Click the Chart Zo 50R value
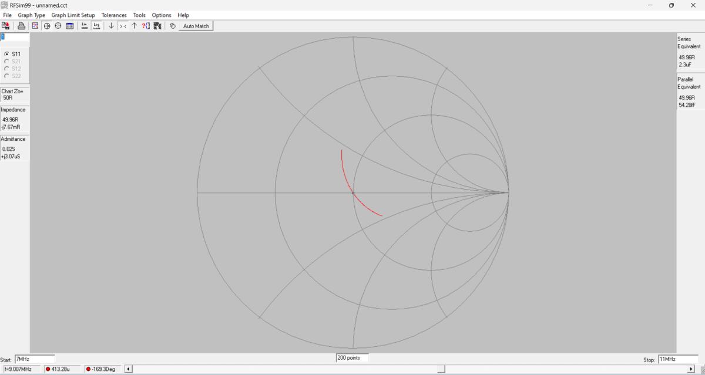705x375 pixels. (x=8, y=98)
